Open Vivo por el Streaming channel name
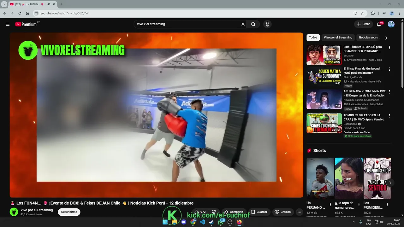404x227 pixels. tap(37, 210)
